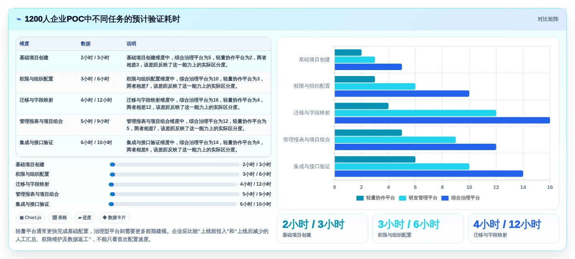Toggle 研发管理平台 legend swatch

[x=402, y=198]
